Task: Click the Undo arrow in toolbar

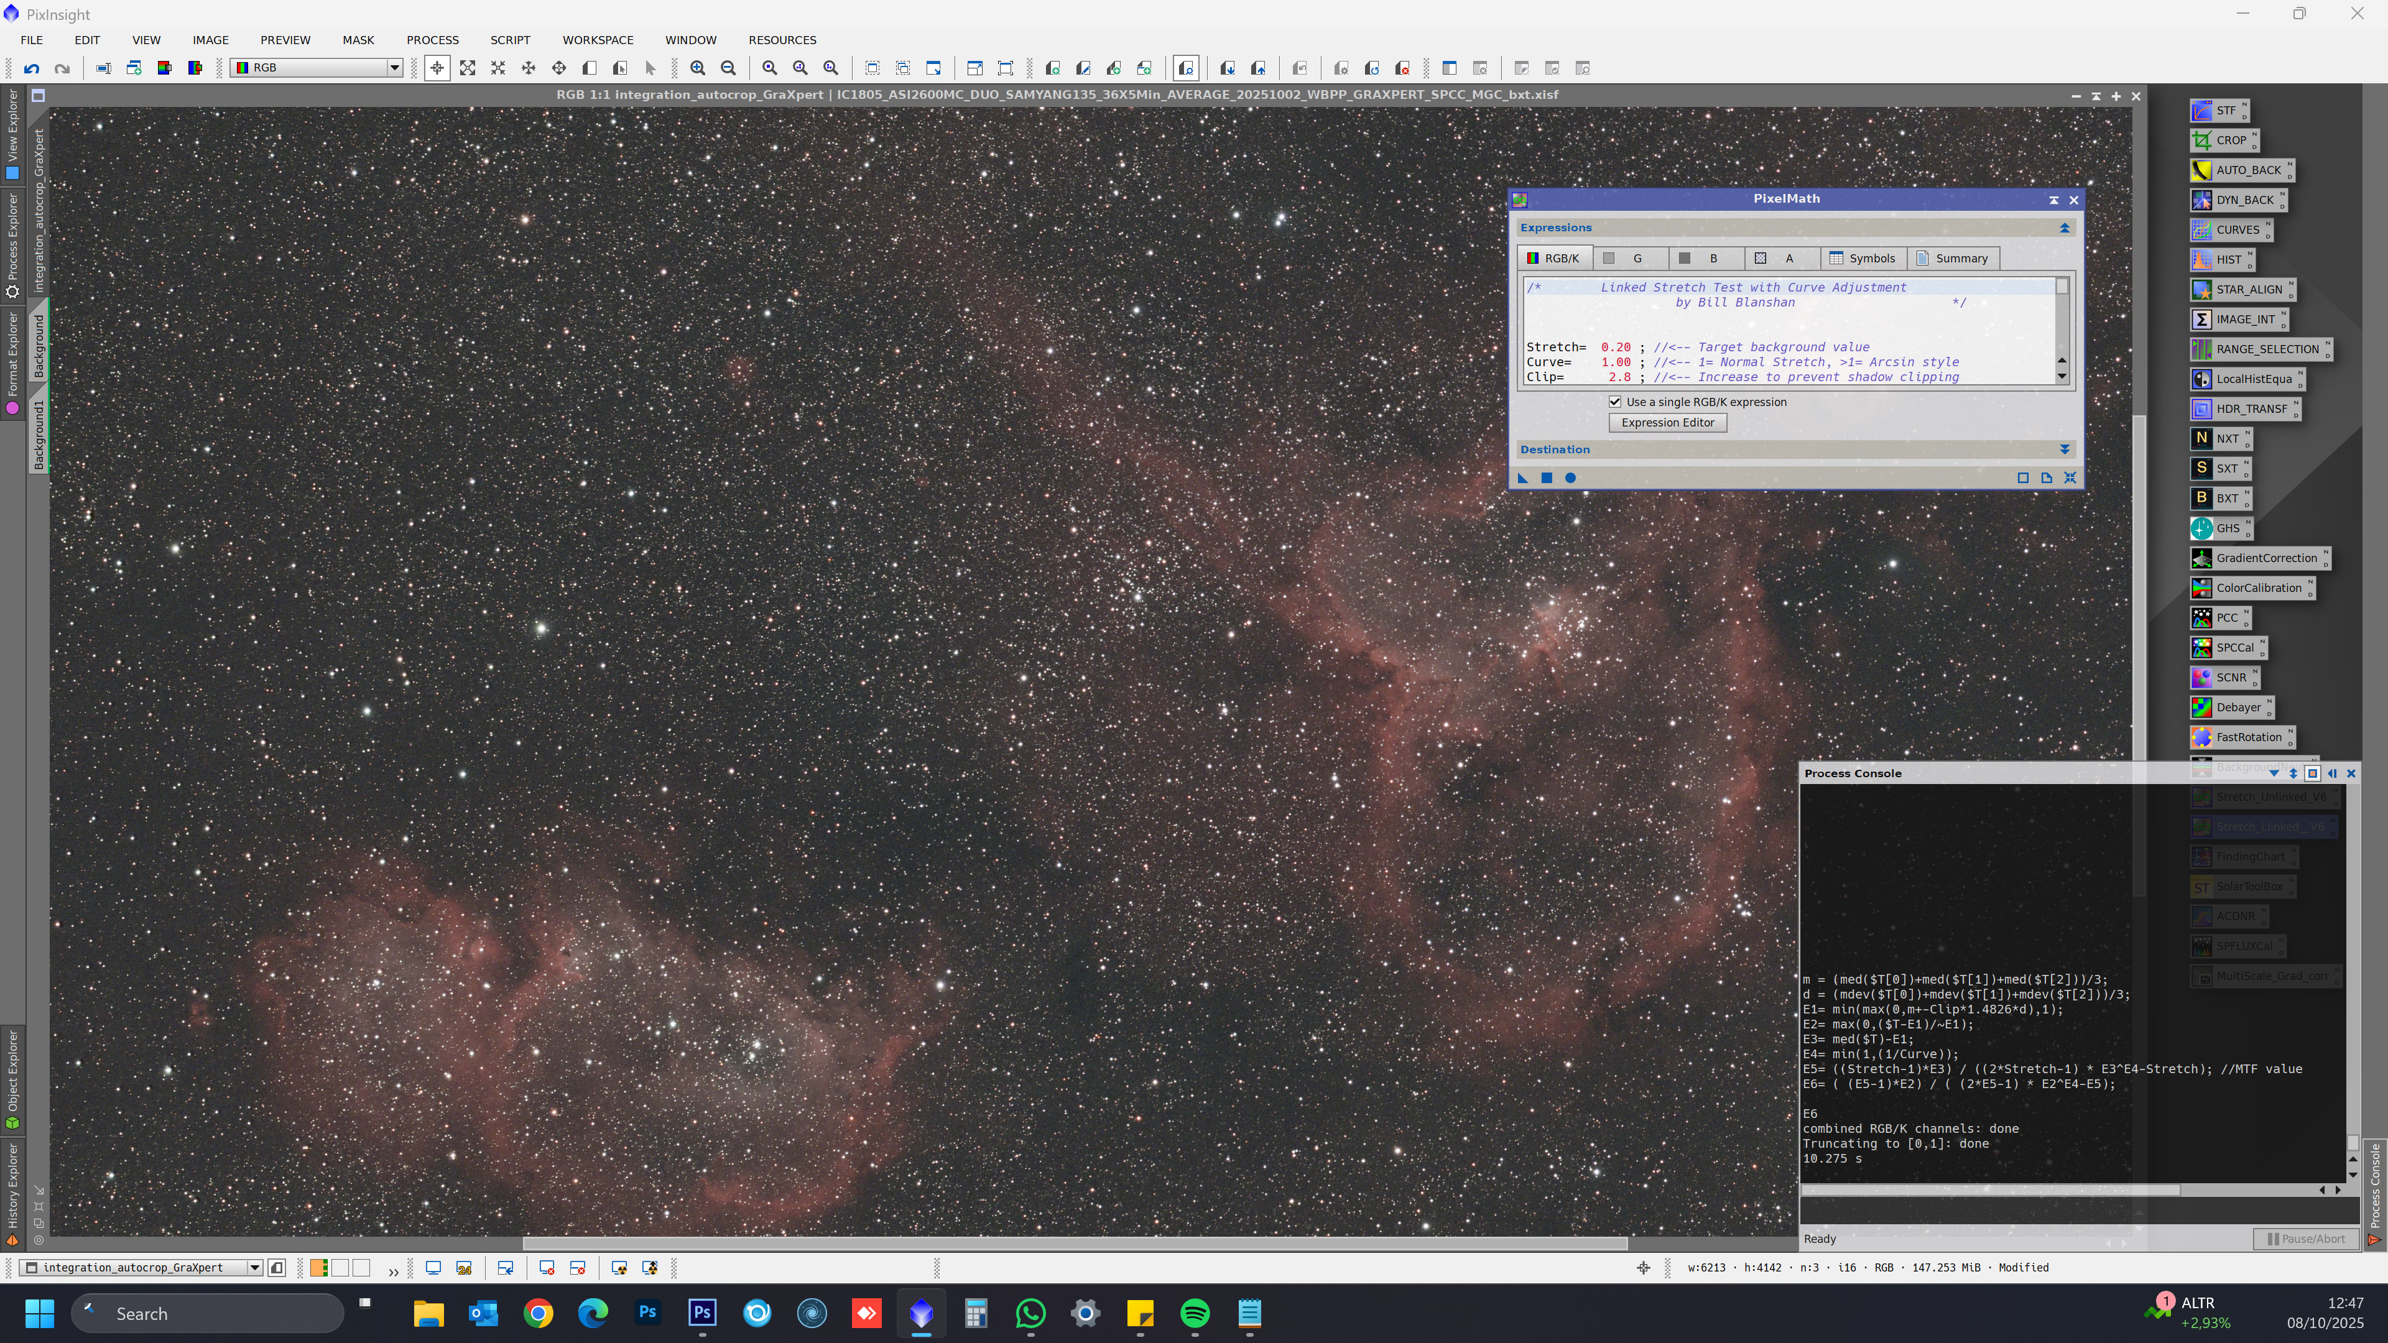Action: coord(32,68)
